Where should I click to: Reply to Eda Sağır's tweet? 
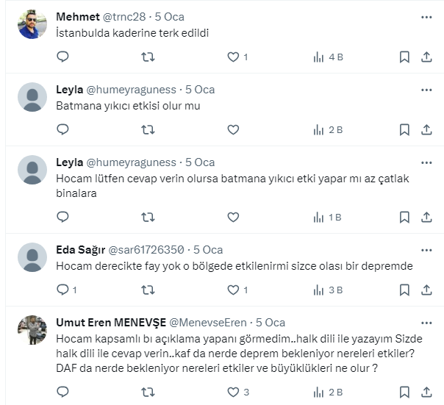click(62, 290)
